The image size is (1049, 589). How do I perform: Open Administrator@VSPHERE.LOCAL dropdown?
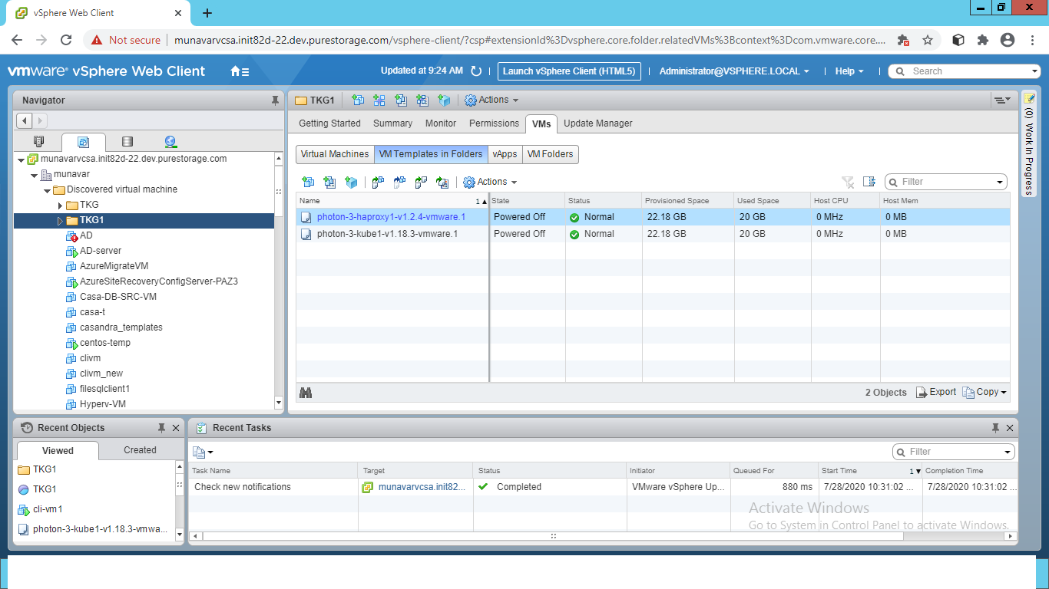pos(734,71)
